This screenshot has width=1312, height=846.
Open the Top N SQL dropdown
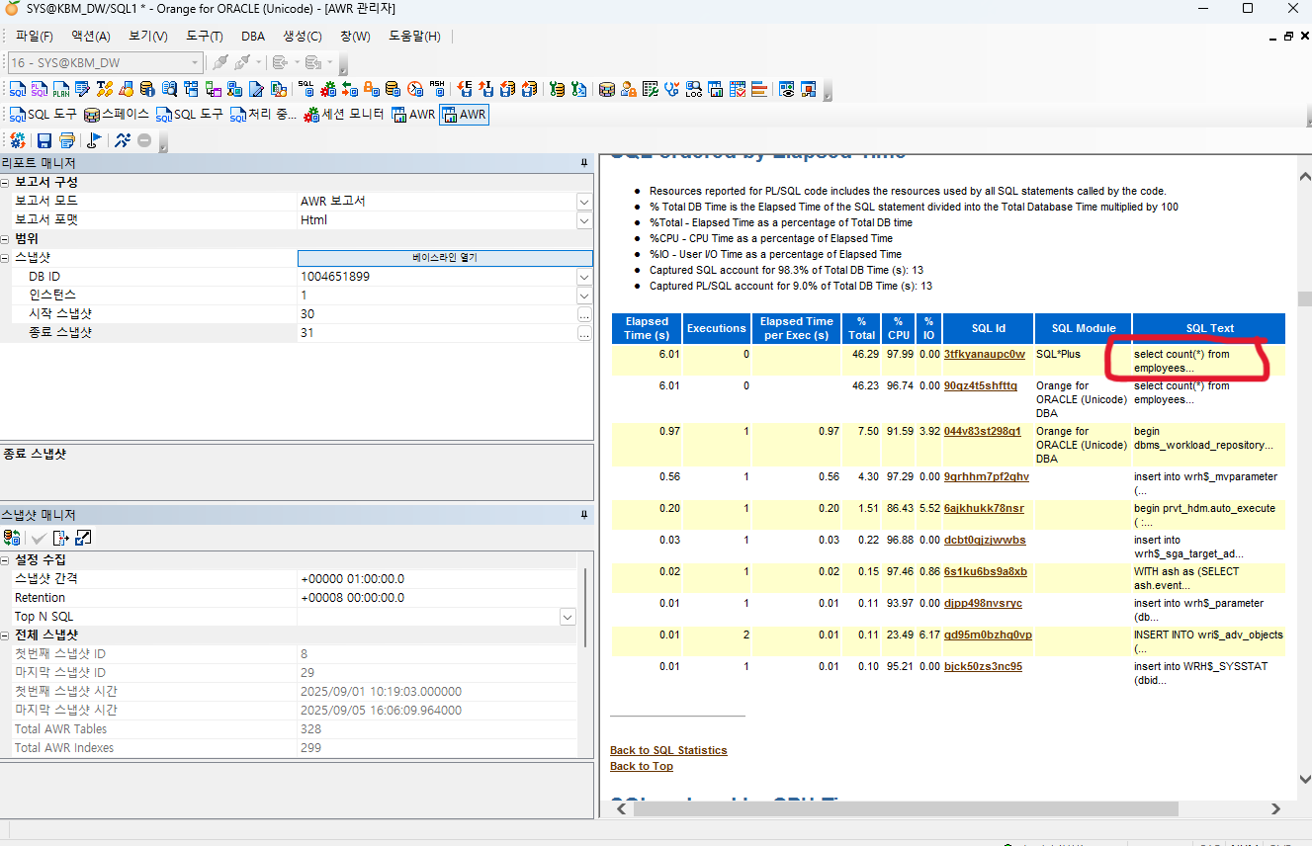[x=568, y=617]
